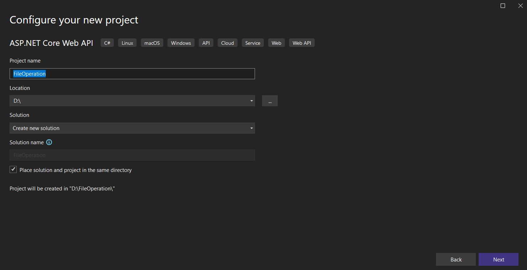
Task: Click the browse ellipsis button for Location
Action: [270, 101]
